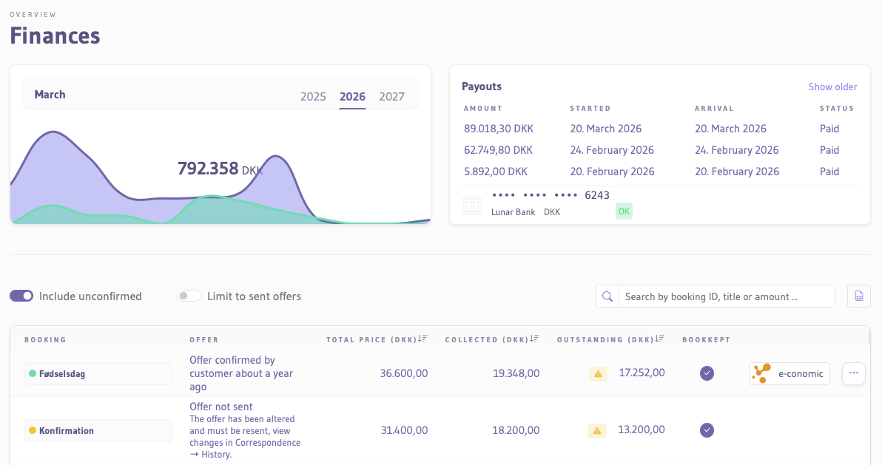882x465 pixels.
Task: Click bookkept checkmark for Fødselsdag
Action: tap(707, 373)
